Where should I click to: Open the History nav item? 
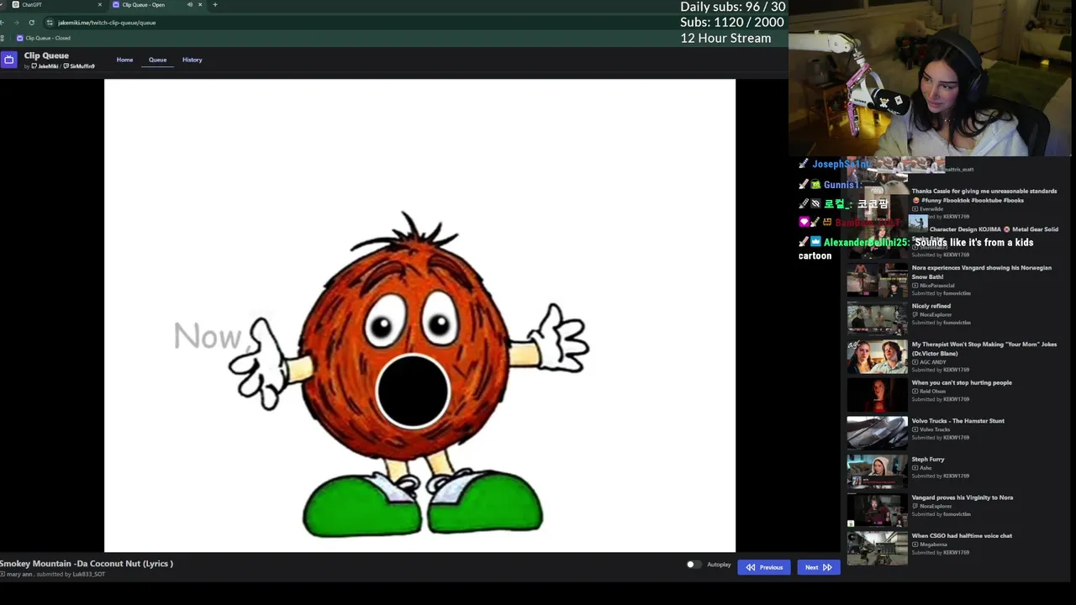click(x=193, y=60)
